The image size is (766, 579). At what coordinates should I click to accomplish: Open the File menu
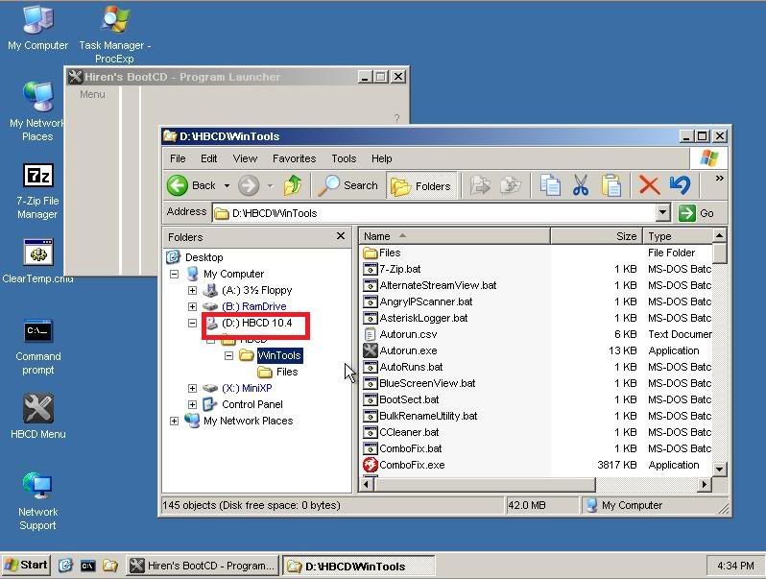point(178,158)
